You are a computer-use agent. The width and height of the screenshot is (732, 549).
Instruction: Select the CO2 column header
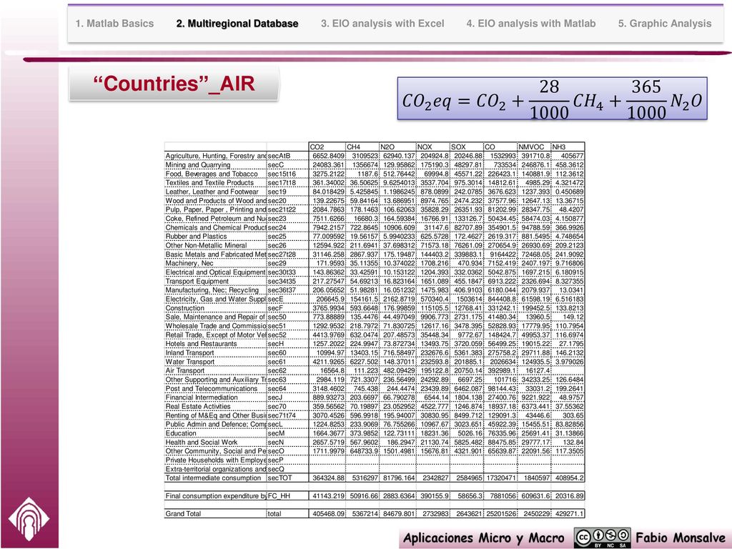(327, 147)
